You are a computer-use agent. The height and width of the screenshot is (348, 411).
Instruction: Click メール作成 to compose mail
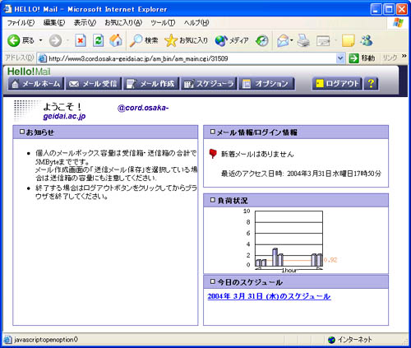pos(151,84)
